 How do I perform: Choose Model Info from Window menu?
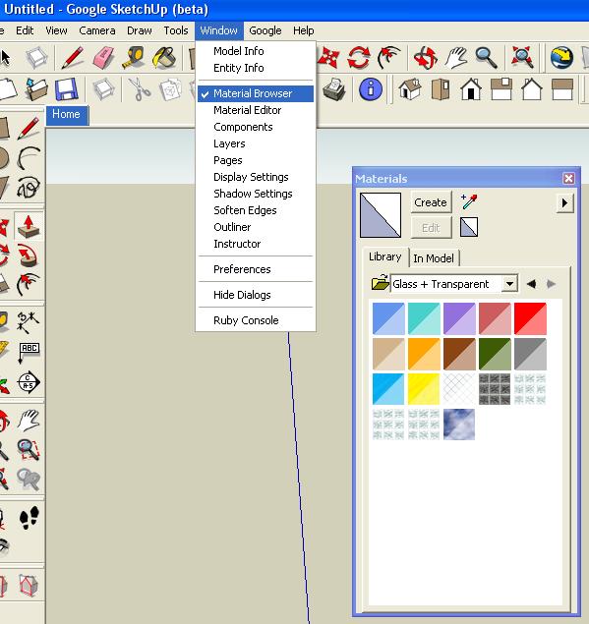(256, 51)
